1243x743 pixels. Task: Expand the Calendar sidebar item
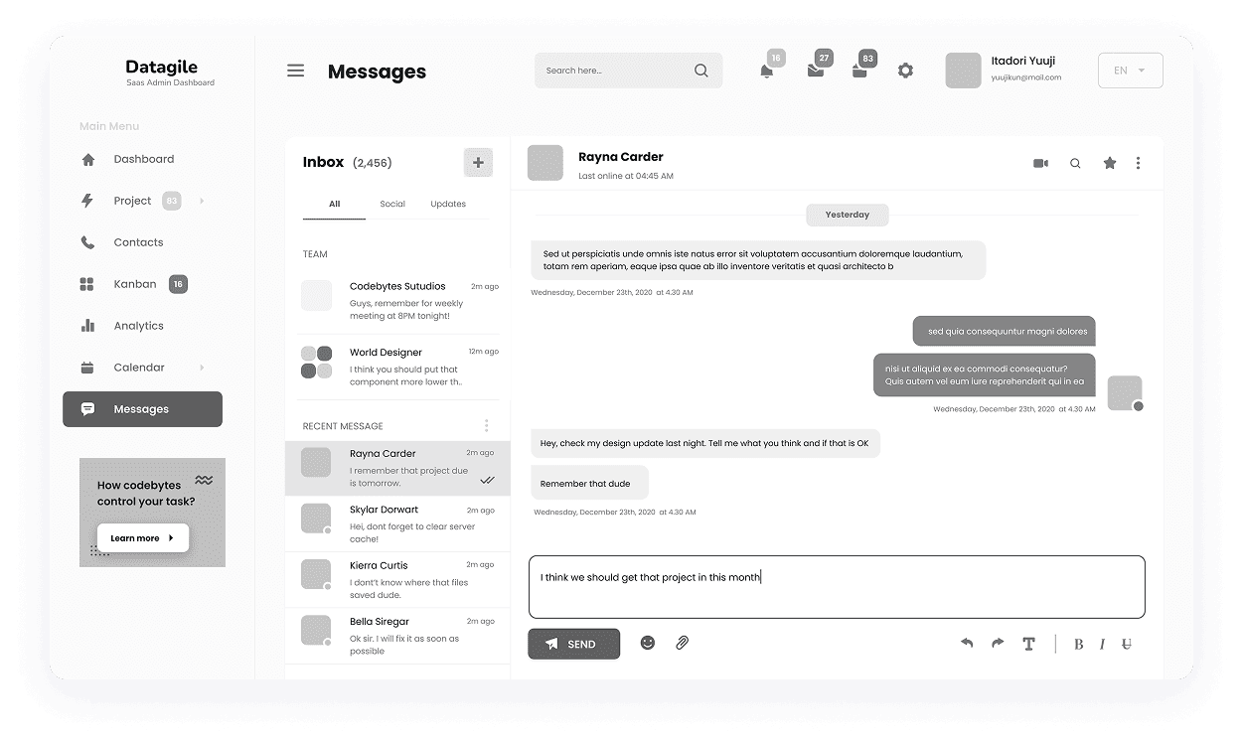[x=200, y=367]
